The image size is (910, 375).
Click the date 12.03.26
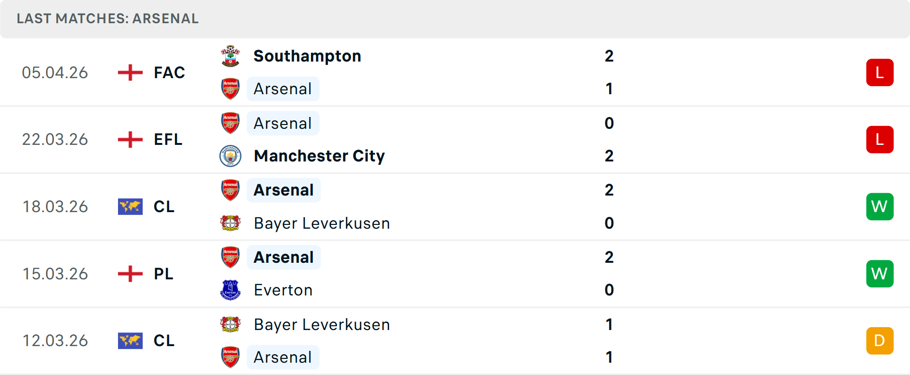pyautogui.click(x=55, y=340)
